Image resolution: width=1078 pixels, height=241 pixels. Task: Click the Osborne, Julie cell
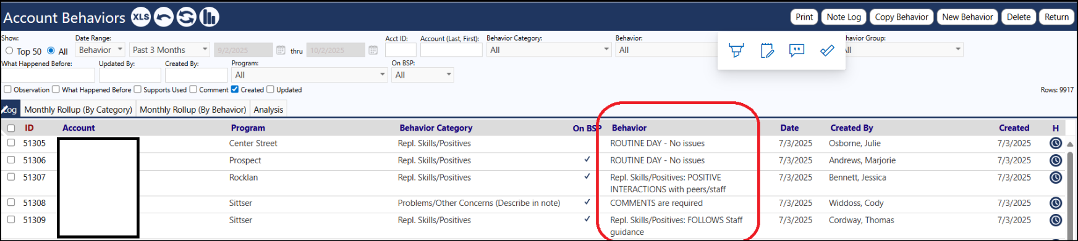coord(855,143)
